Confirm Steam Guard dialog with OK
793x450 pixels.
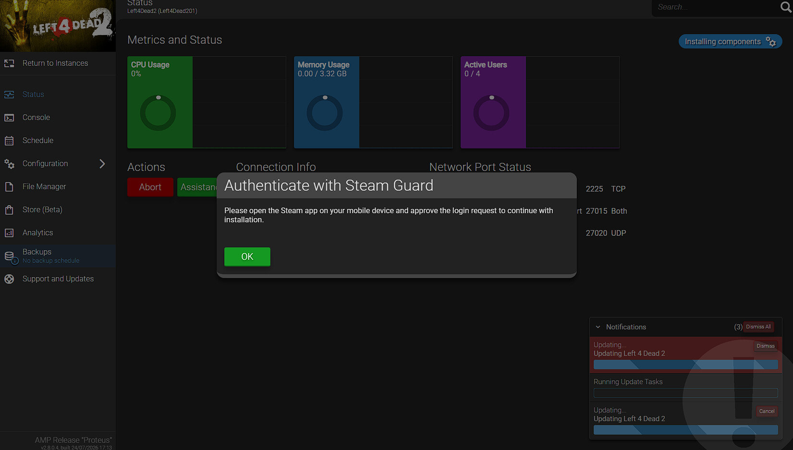(247, 257)
